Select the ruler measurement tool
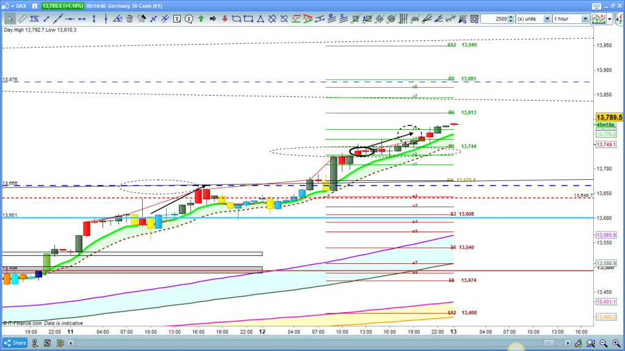The height and width of the screenshot is (351, 625). click(x=21, y=19)
